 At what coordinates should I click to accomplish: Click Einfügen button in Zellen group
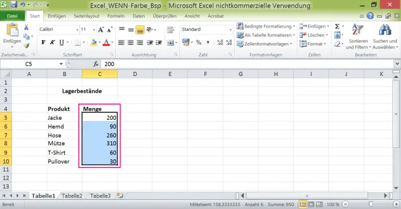pos(315,26)
